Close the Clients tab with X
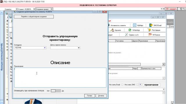This screenshot has height=104, width=186. click(x=17, y=9)
